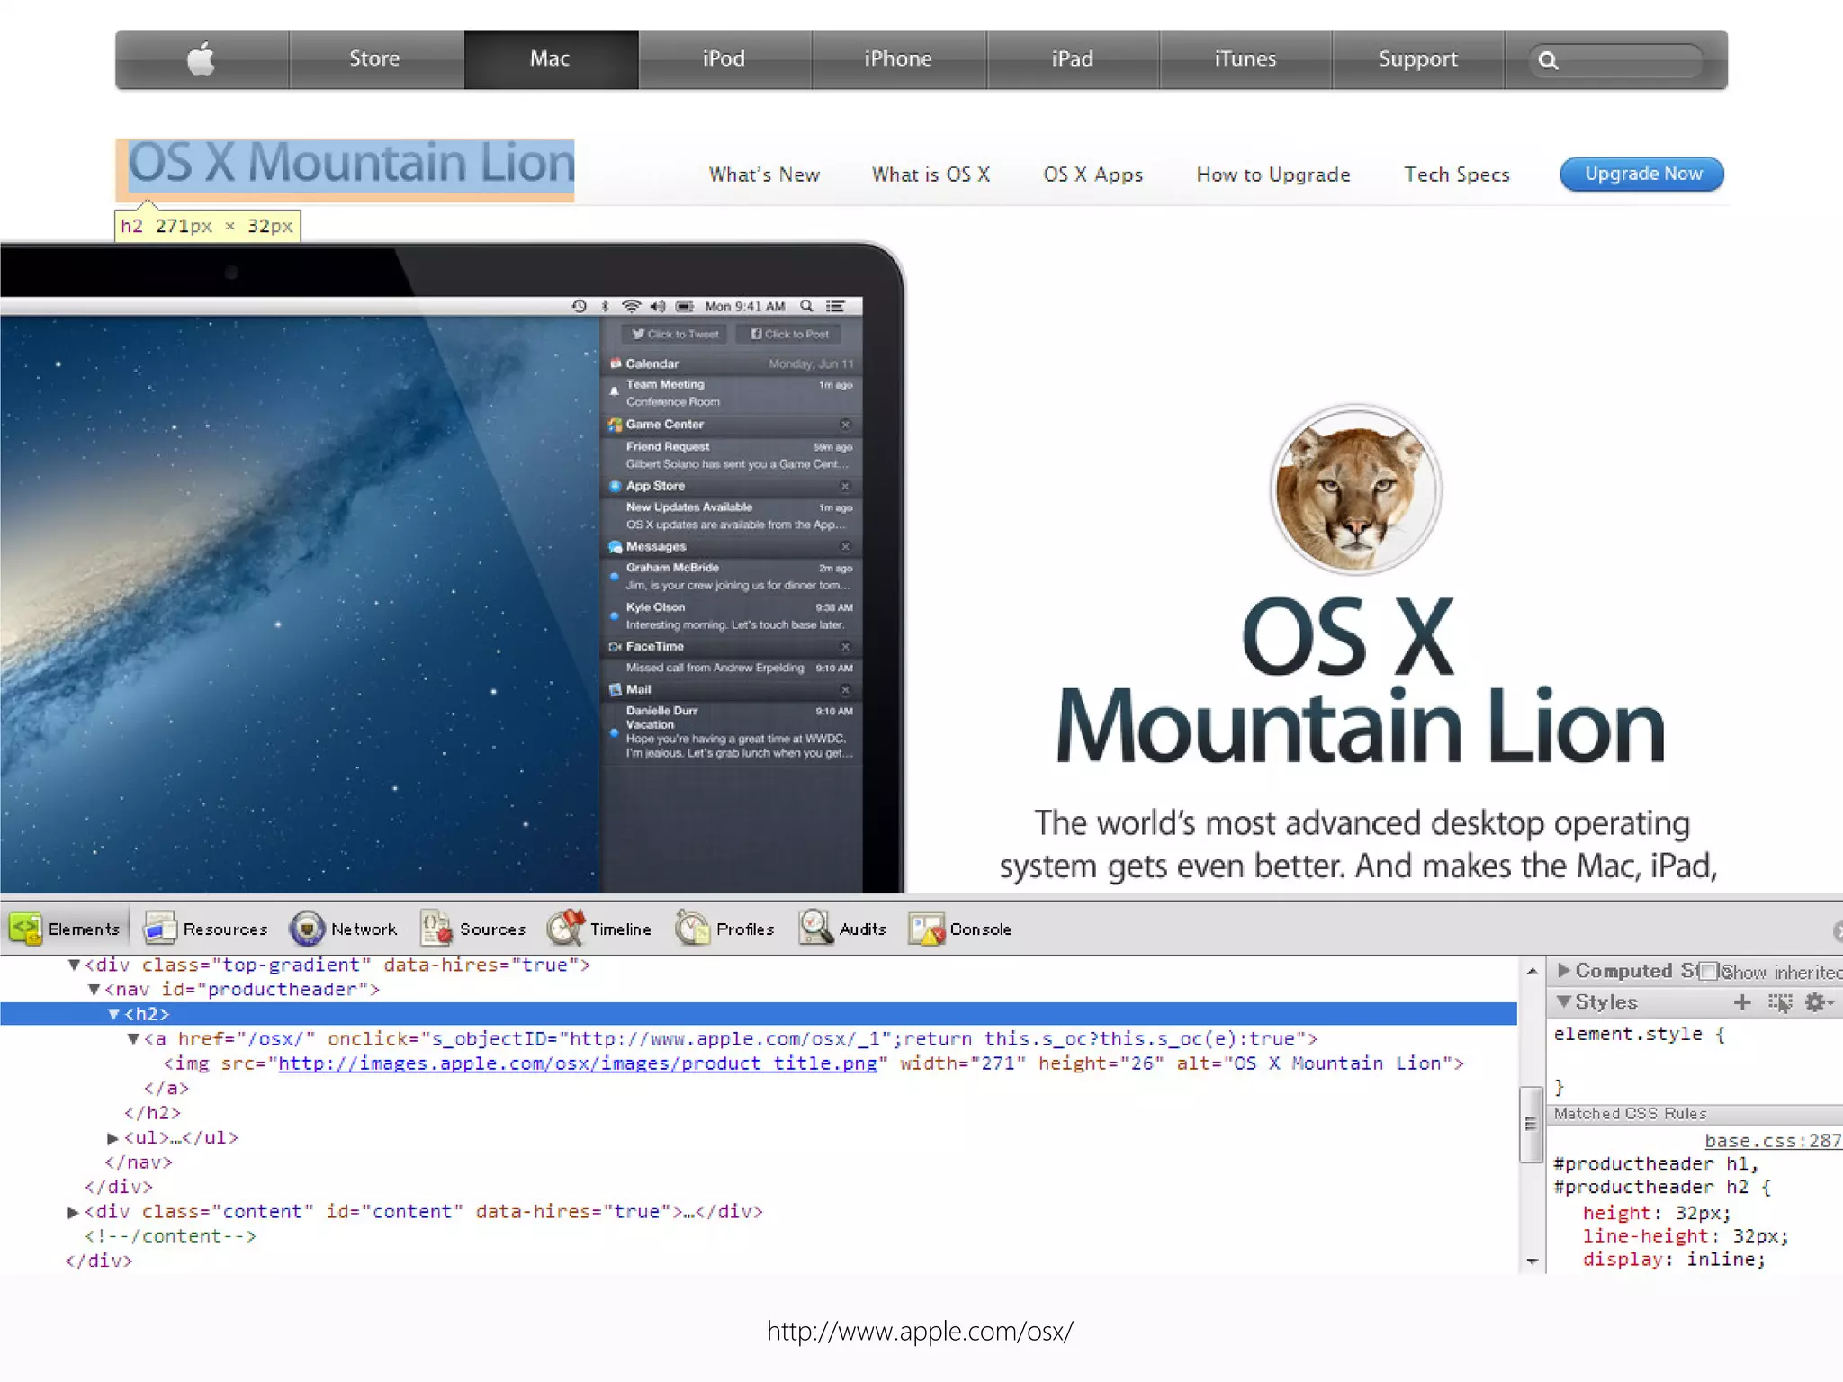The height and width of the screenshot is (1382, 1843).
Task: Click the DOM tree scrollbar thumb
Action: point(1532,1125)
